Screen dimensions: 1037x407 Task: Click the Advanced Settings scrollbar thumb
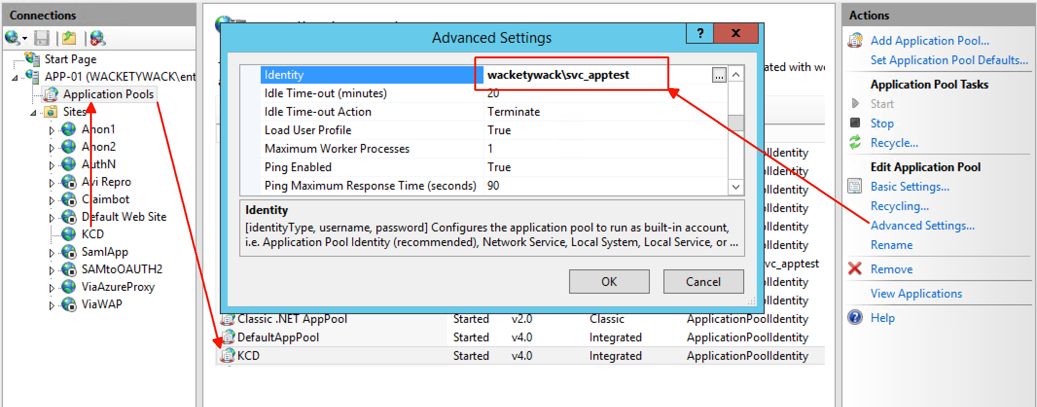click(736, 123)
